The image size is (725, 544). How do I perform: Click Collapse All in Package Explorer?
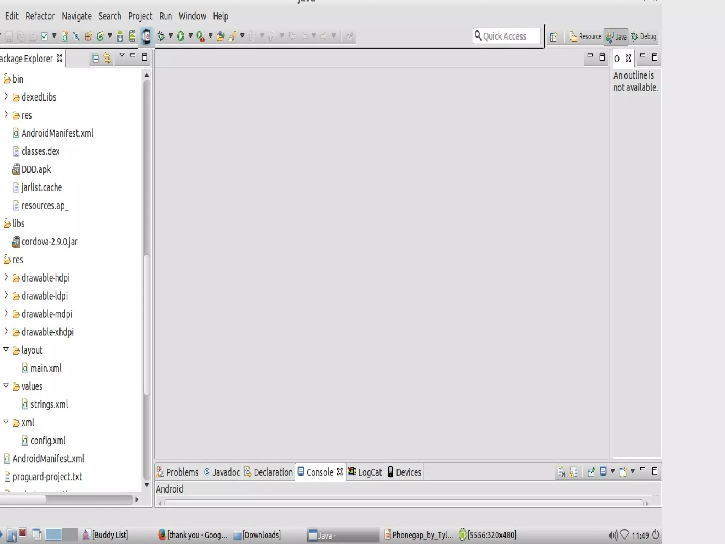click(95, 58)
